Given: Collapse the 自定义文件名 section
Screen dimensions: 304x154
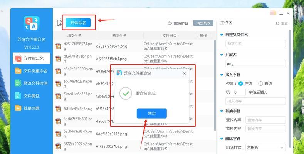Looking at the screenshot, I should (222, 35).
